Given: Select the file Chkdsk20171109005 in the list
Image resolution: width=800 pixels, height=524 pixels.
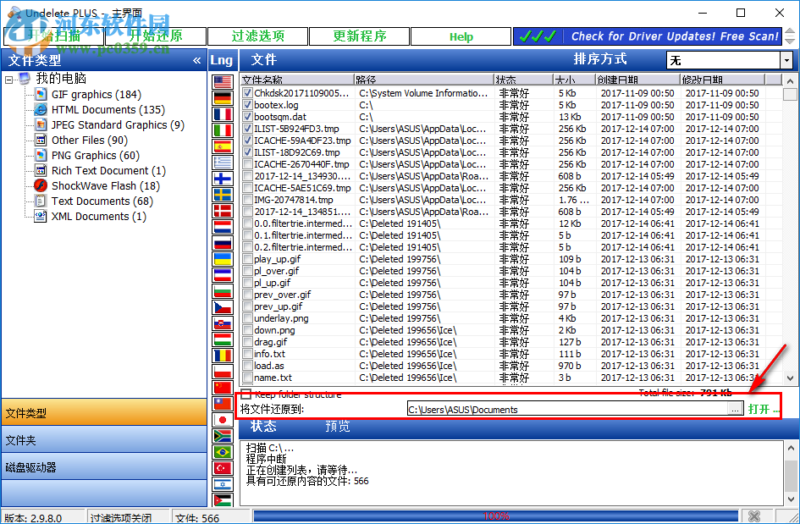Looking at the screenshot, I should coord(300,91).
